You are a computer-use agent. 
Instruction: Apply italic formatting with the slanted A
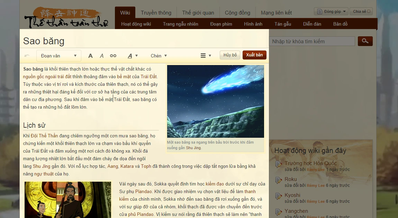(101, 56)
